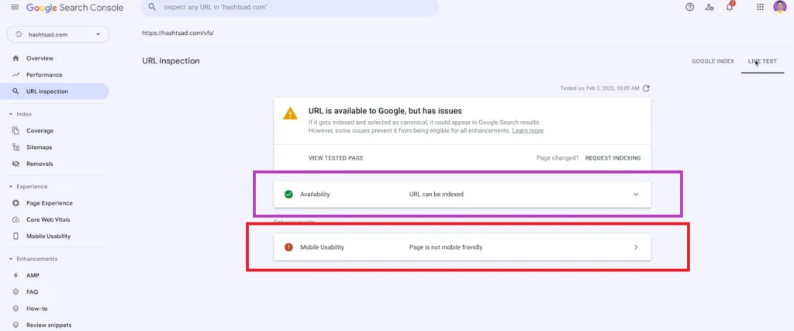The width and height of the screenshot is (794, 331).
Task: Open the Mobile Usability issue details
Action: [636, 247]
